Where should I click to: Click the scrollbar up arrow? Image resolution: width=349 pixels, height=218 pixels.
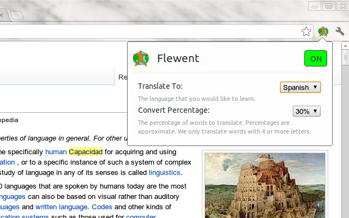pyautogui.click(x=345, y=46)
